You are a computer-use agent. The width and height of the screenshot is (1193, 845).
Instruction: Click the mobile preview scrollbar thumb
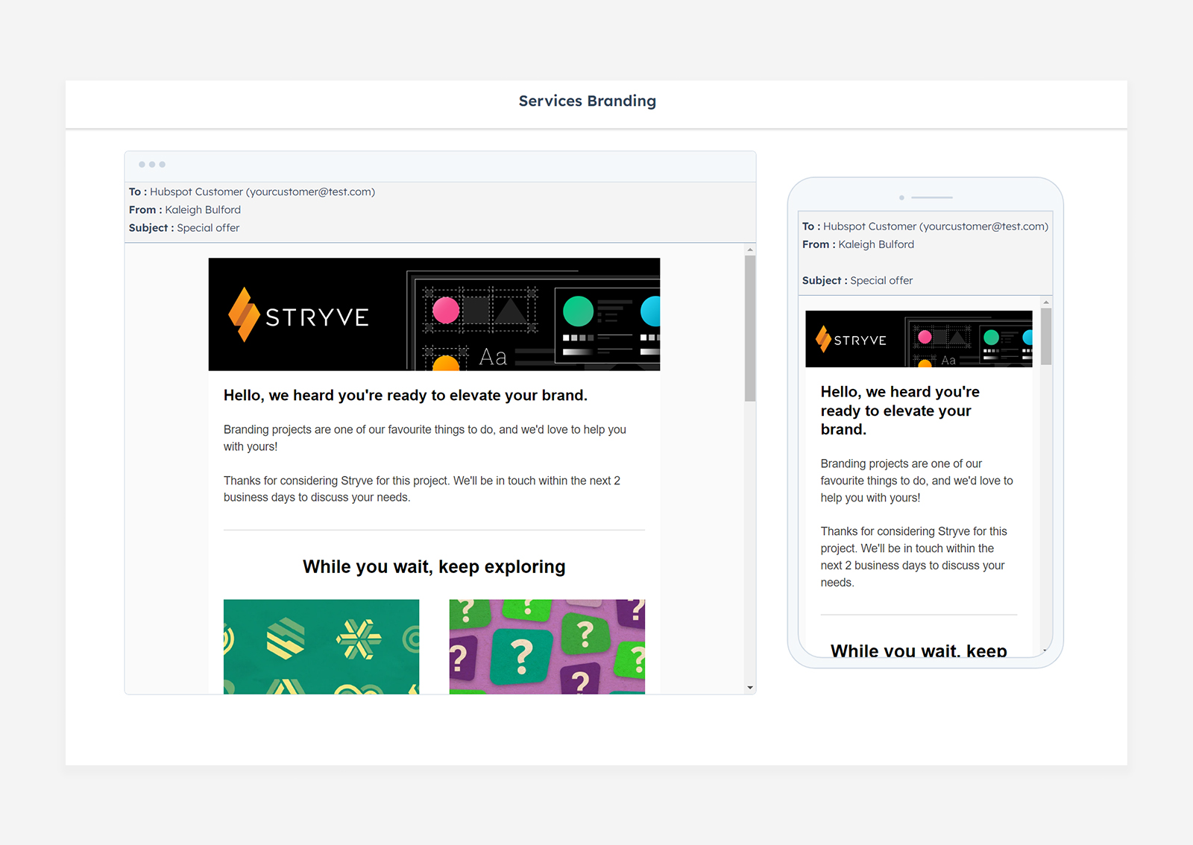pos(1046,337)
